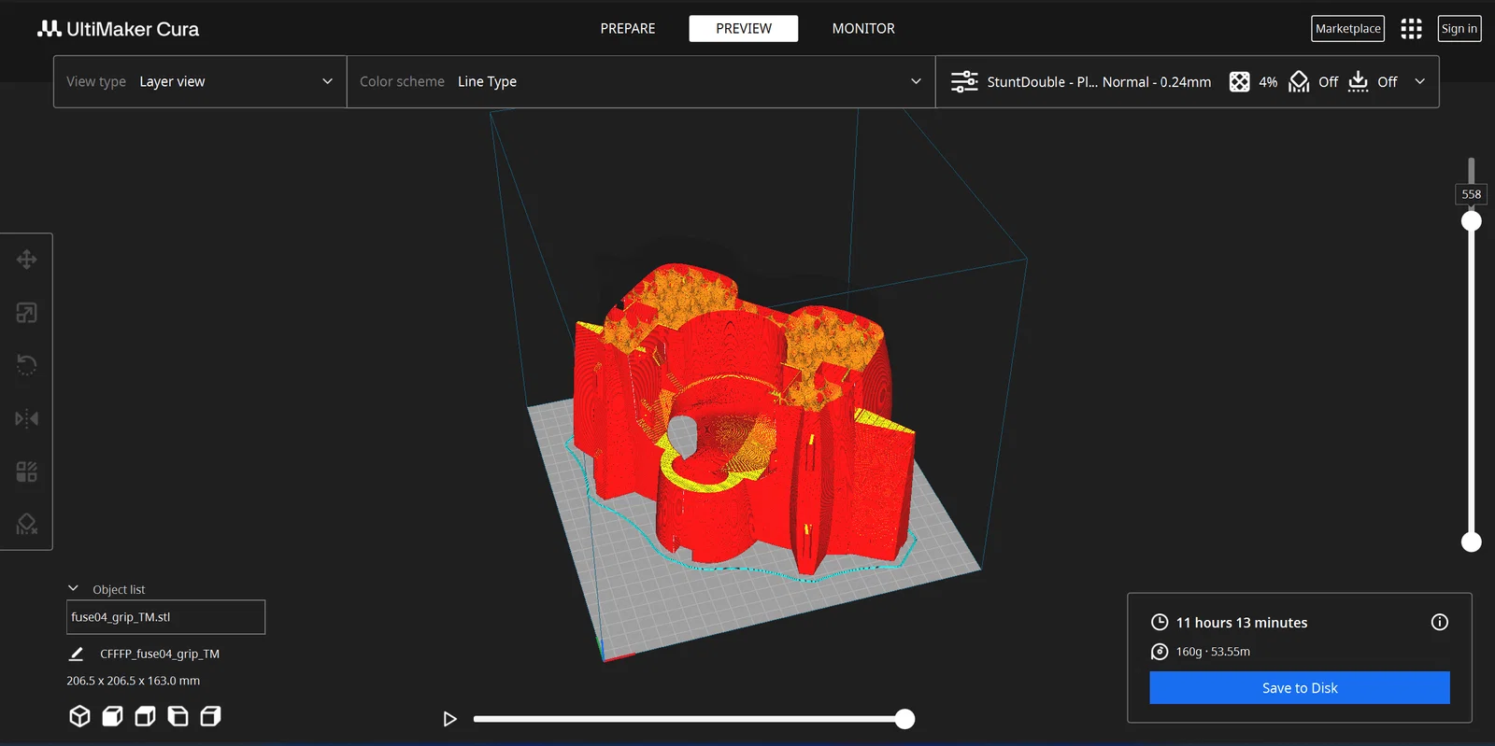Save the sliced file to disk
Image resolution: width=1495 pixels, height=746 pixels.
(1300, 688)
